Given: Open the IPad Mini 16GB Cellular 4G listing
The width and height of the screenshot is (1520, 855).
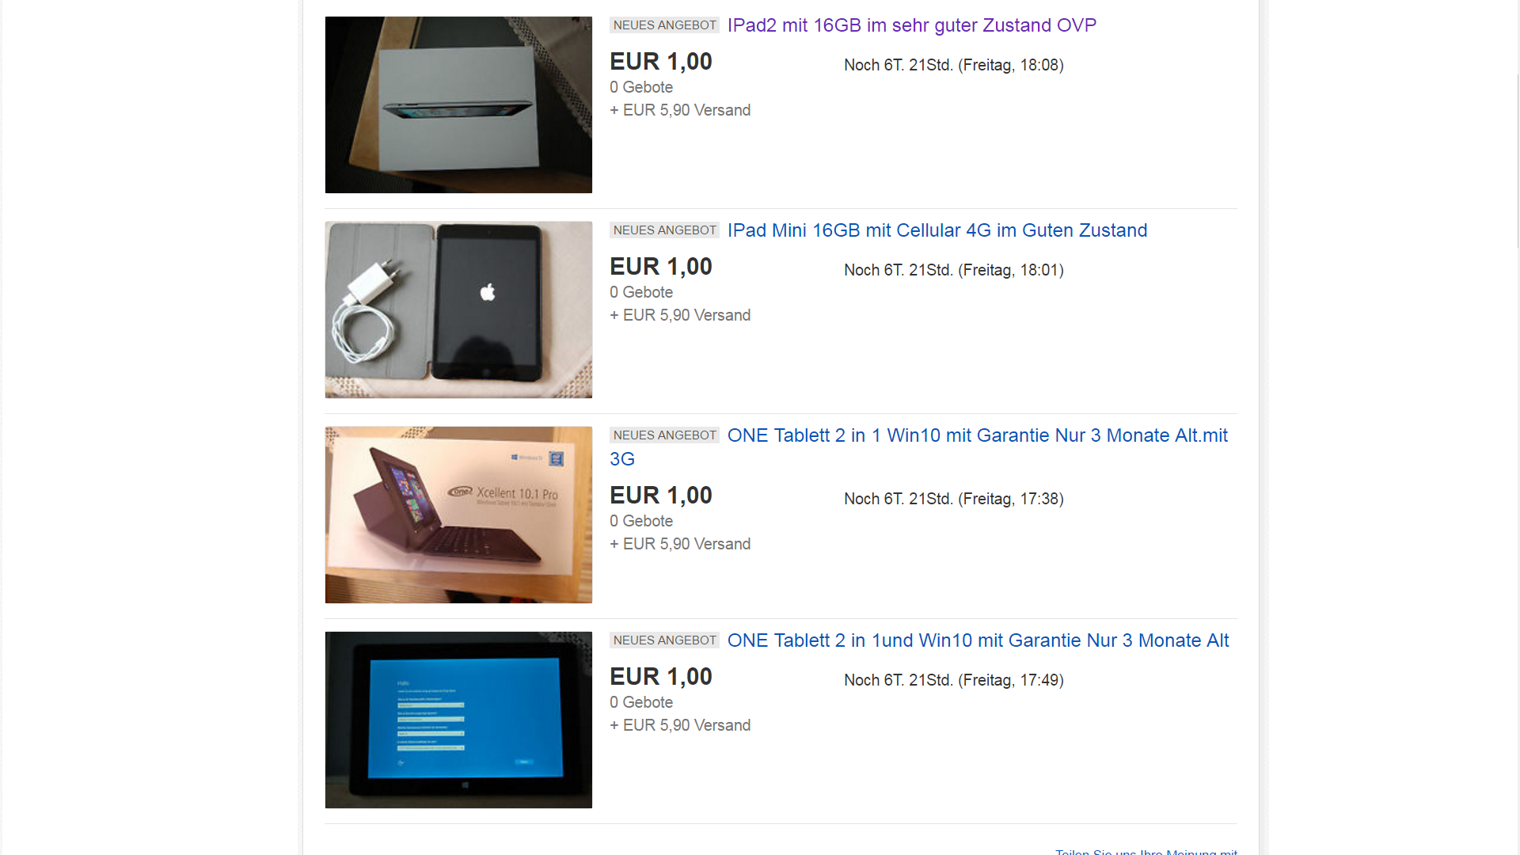Looking at the screenshot, I should coord(937,230).
